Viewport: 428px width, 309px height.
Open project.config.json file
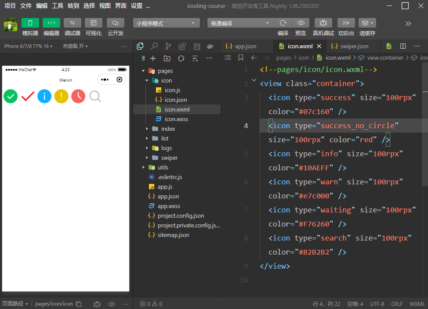(181, 216)
